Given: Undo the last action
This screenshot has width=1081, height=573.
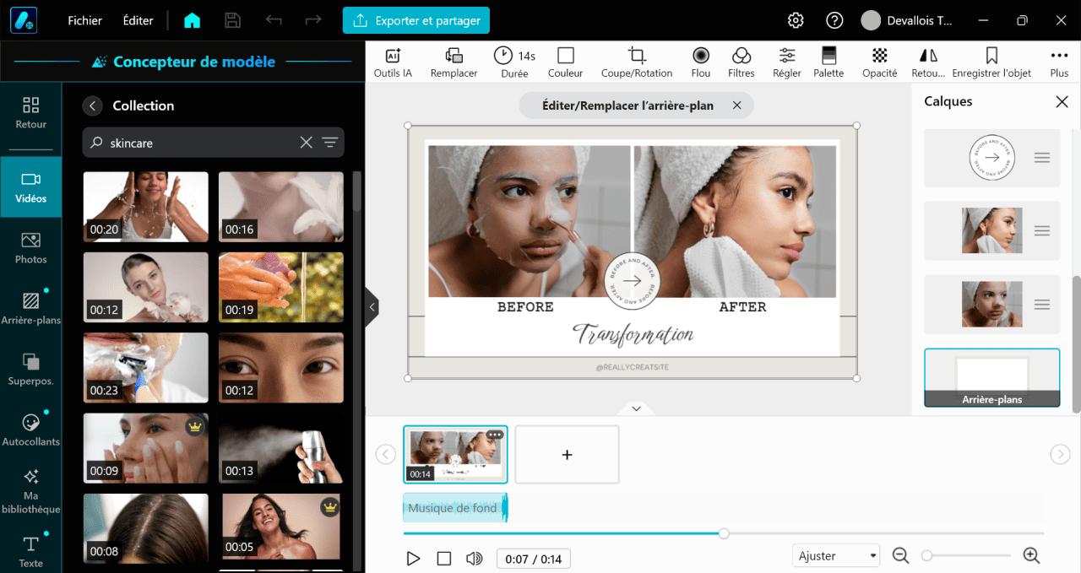Looking at the screenshot, I should point(274,20).
